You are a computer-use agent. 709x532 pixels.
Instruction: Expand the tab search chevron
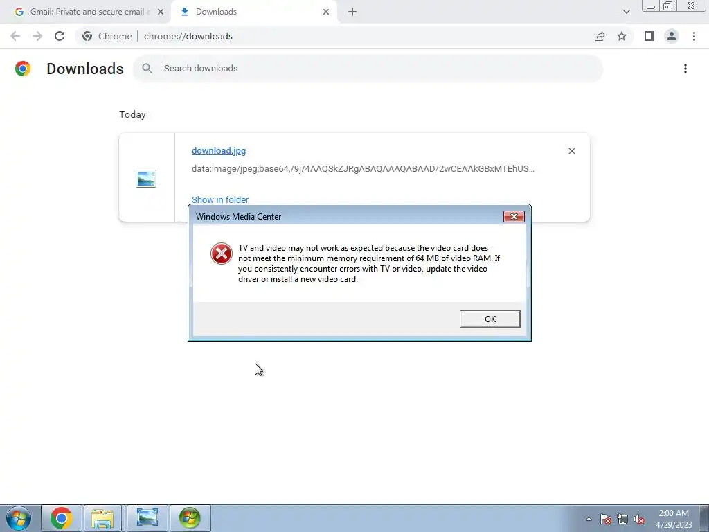pyautogui.click(x=626, y=12)
